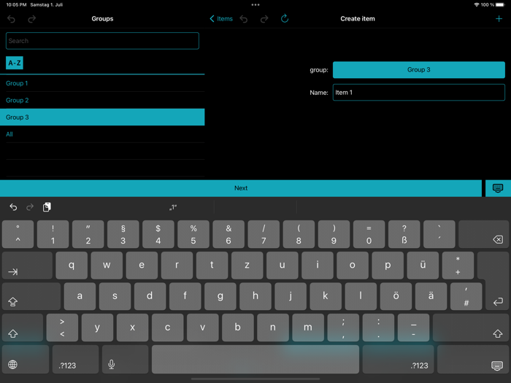Tap the z key
This screenshot has height=383, width=511.
tap(247, 266)
